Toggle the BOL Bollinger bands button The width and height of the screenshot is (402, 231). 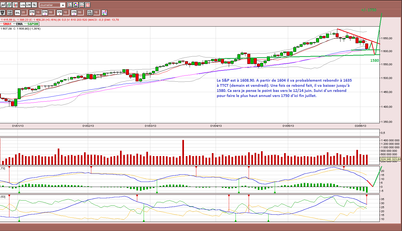pos(17,12)
